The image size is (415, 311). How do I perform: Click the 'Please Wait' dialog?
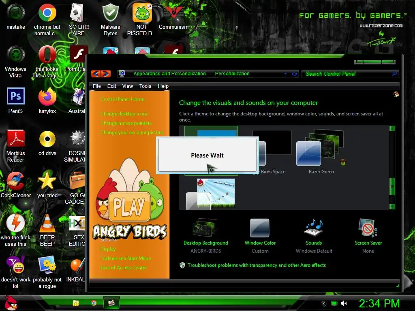pyautogui.click(x=207, y=155)
